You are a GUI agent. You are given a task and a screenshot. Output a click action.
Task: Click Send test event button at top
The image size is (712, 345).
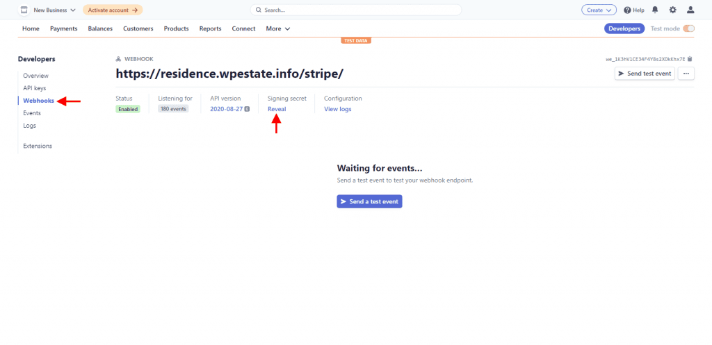coord(645,74)
